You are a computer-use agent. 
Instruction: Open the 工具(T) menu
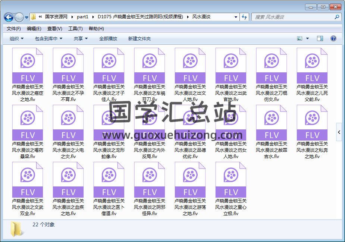click(75, 29)
